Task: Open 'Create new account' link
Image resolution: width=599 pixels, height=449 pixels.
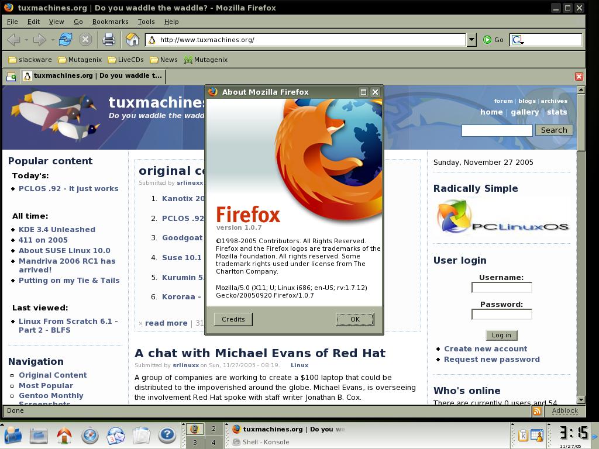Action: click(486, 348)
